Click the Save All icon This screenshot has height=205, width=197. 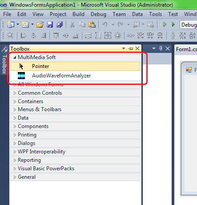[x=60, y=24]
